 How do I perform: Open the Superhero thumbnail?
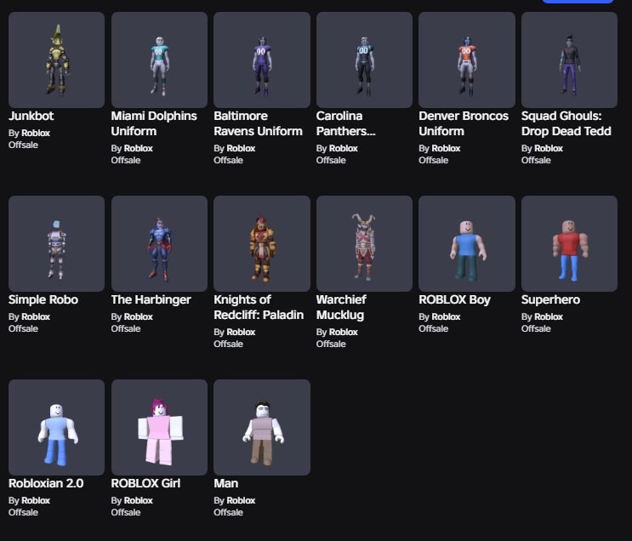(x=569, y=243)
